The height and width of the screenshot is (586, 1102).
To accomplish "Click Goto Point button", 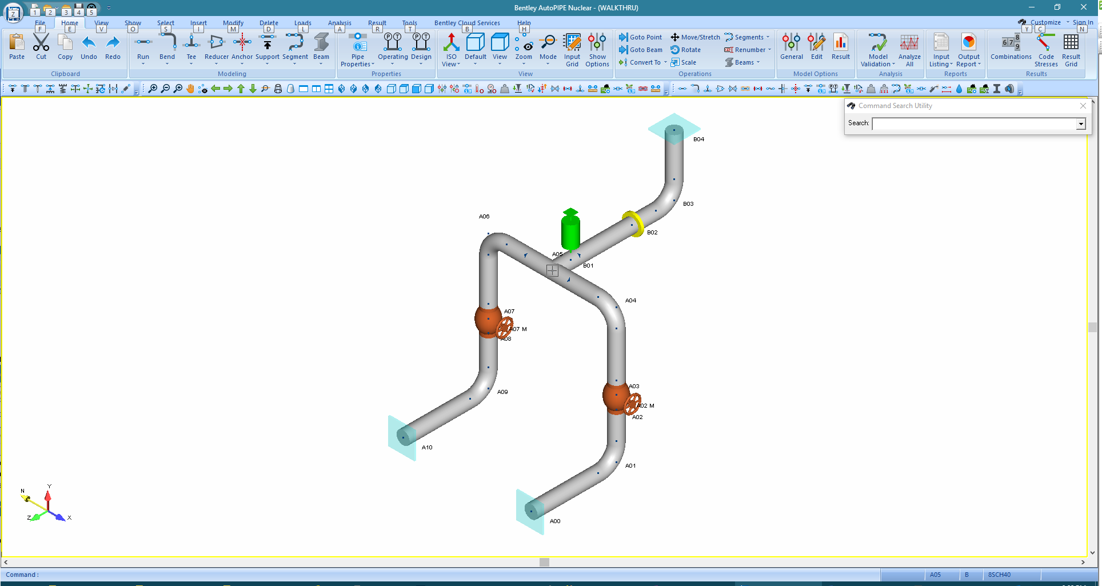I will [640, 37].
